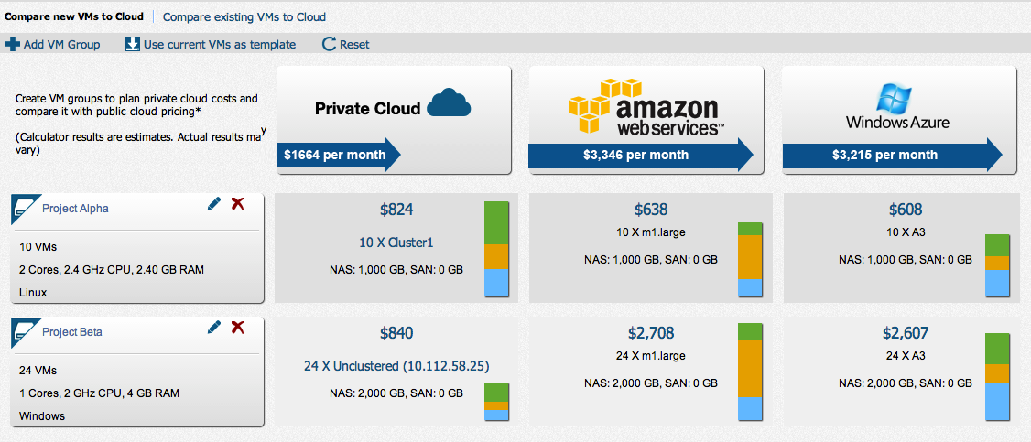Click the Amazon Web Services $3,346 per month card
Screen dimensions: 1031x442
point(646,120)
